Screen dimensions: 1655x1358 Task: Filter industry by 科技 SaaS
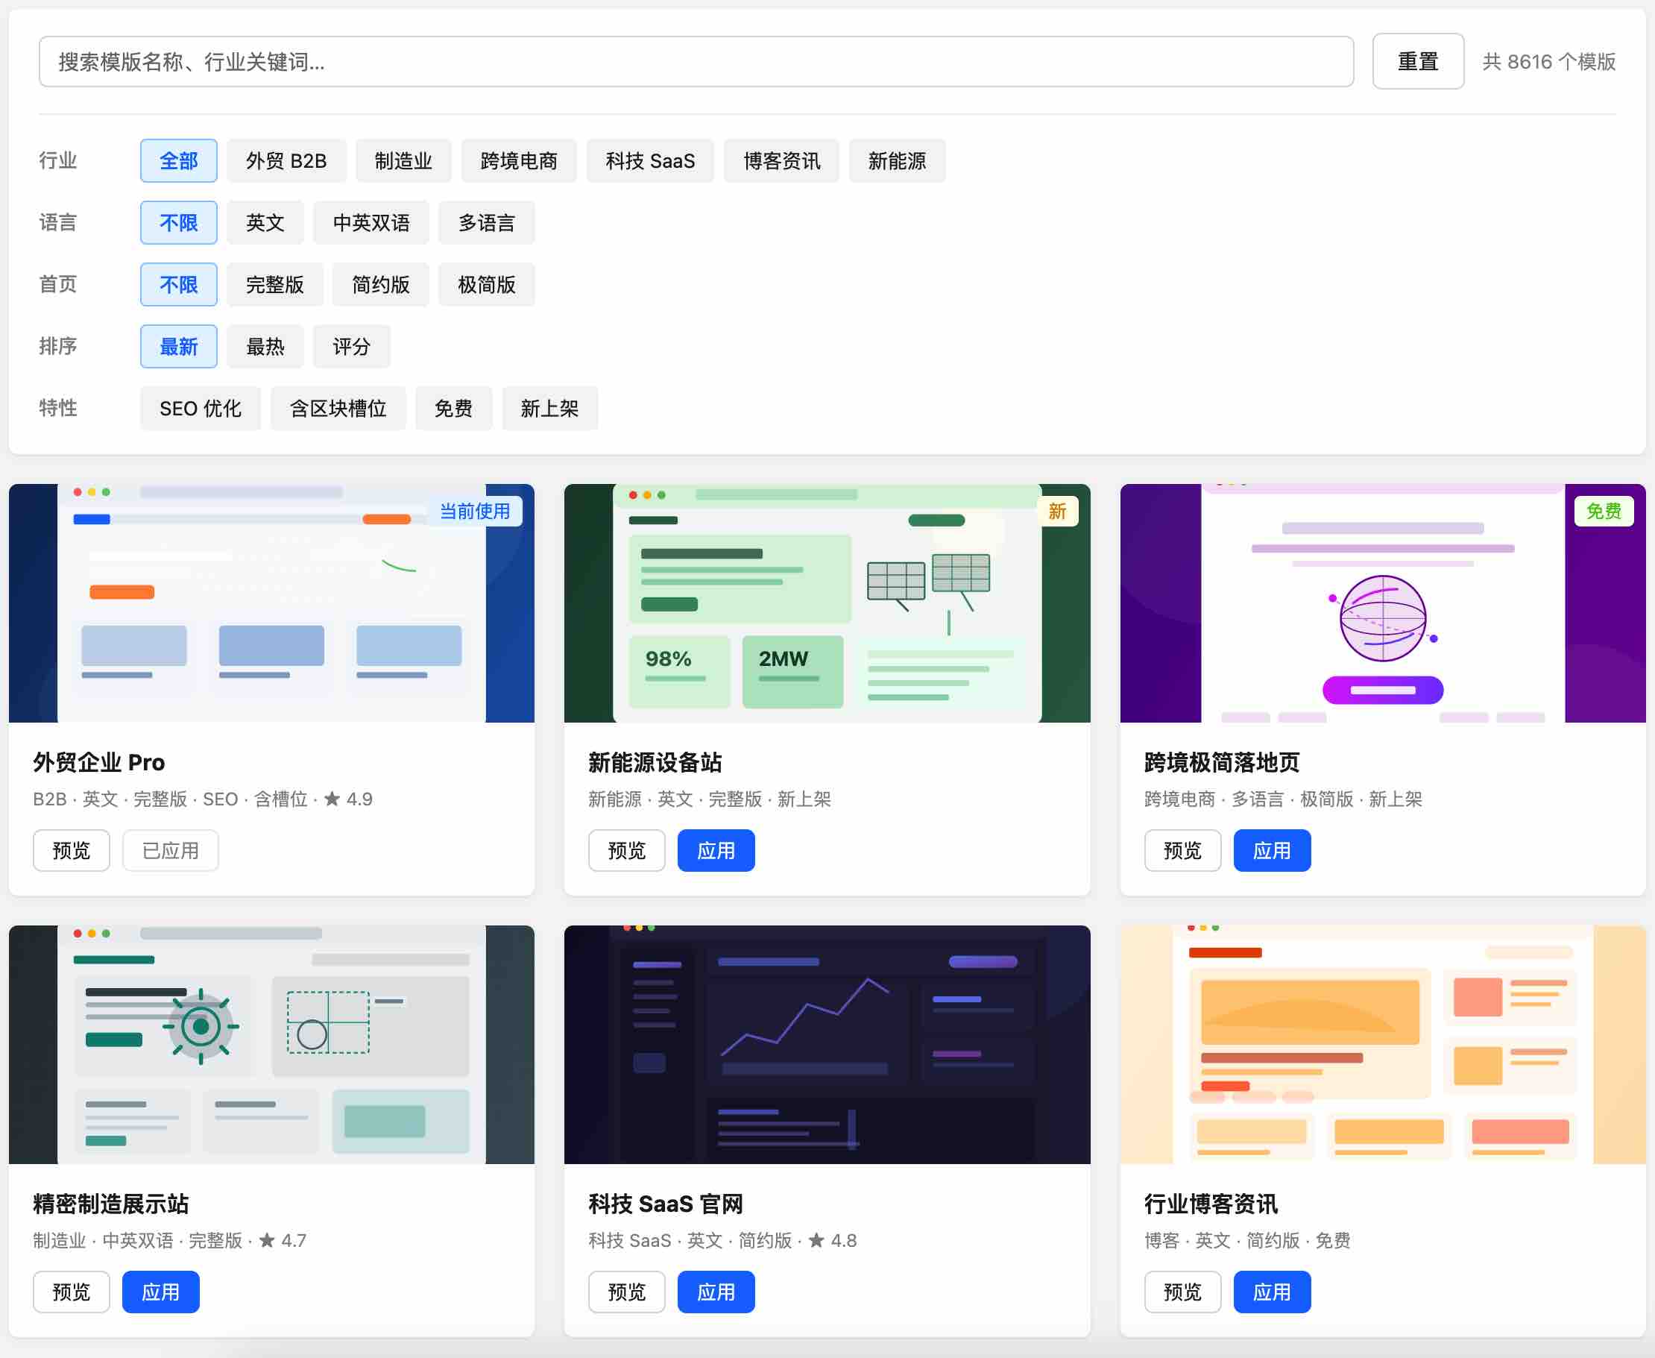click(650, 160)
